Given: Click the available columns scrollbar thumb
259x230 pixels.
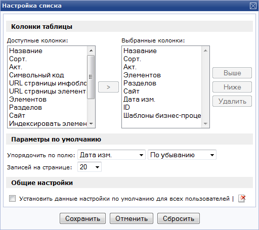Looking at the screenshot, I should tap(91, 77).
